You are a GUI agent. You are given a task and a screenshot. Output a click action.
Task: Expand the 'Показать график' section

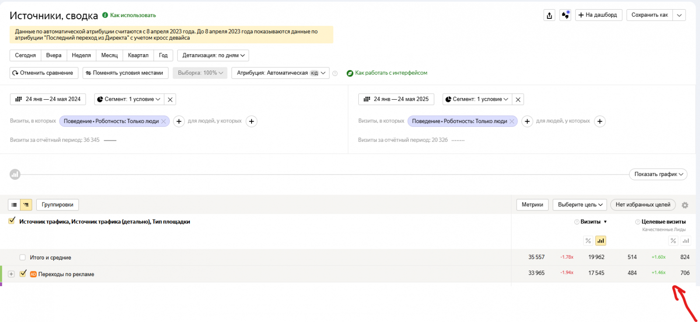pos(658,174)
